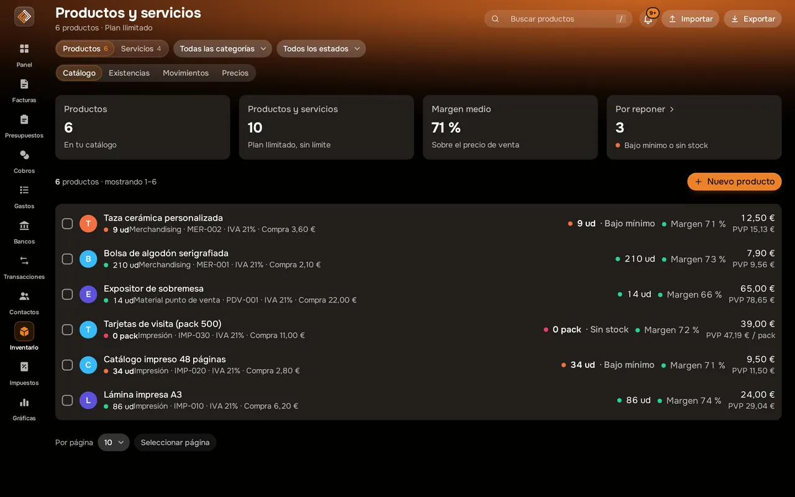Select the Catálogo tab

[x=79, y=73]
